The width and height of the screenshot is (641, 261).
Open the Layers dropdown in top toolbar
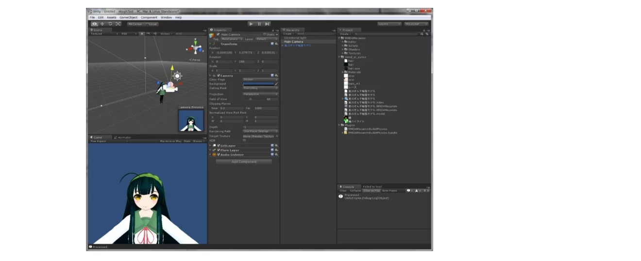[x=389, y=24]
